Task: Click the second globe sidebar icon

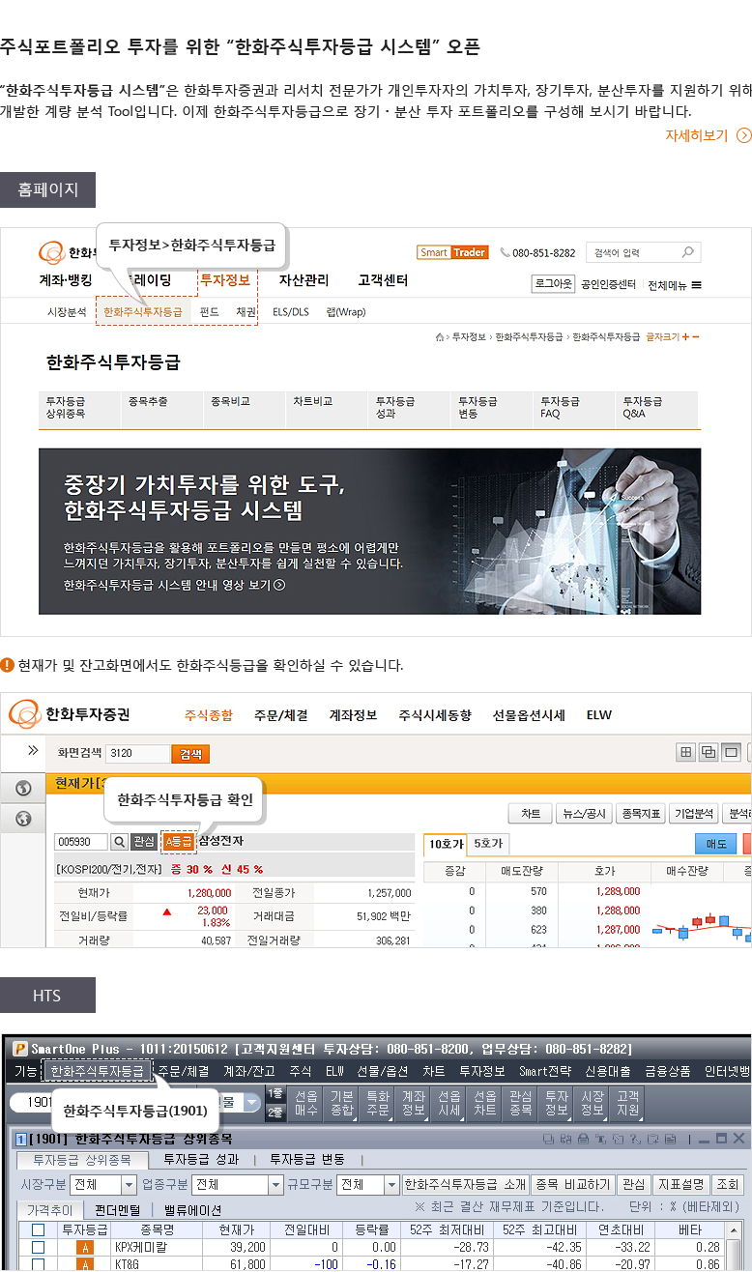Action: [x=23, y=820]
